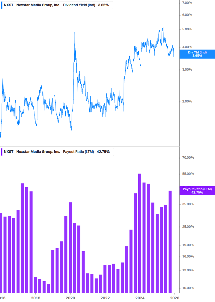Click the tallest payout ratio bar near 2024
Image resolution: width=215 pixels, height=302 pixels.
pyautogui.click(x=140, y=233)
